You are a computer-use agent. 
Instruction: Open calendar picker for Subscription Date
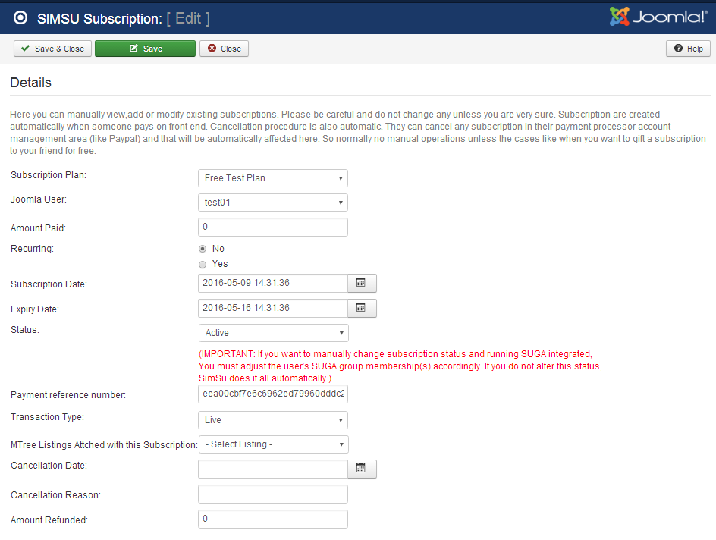click(x=362, y=284)
